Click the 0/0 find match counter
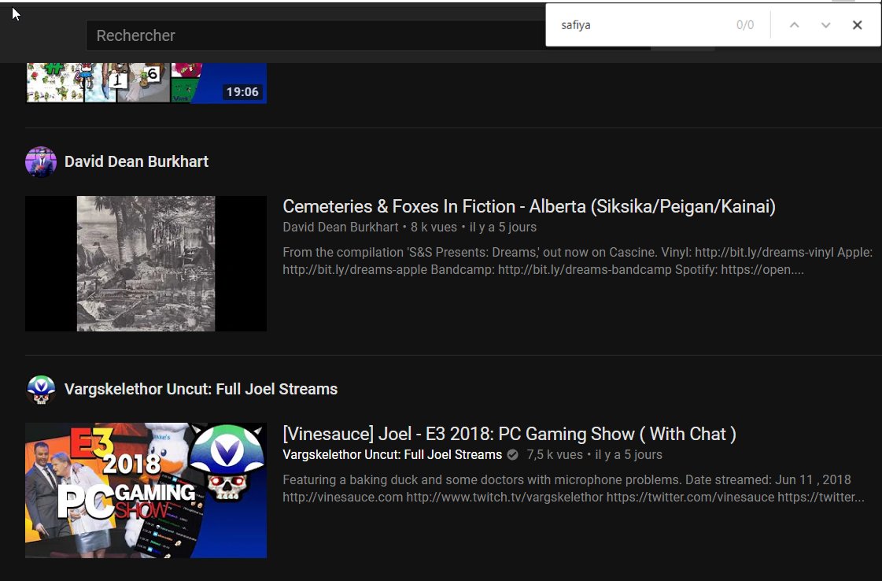Screen dimensions: 882x581 (x=745, y=24)
